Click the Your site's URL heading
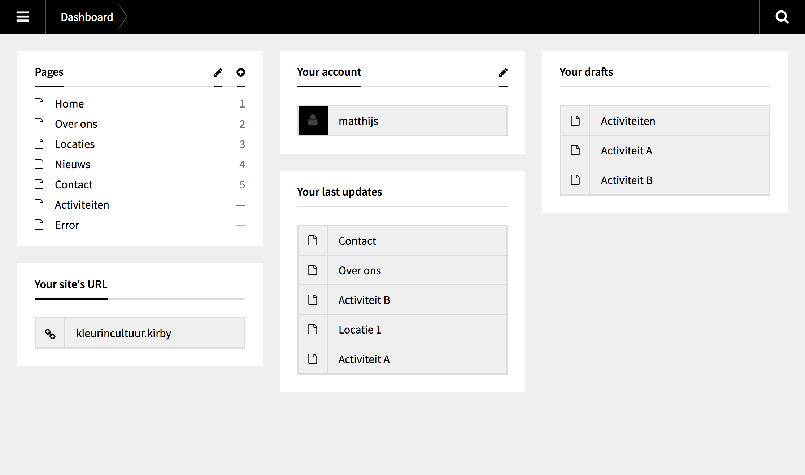 pyautogui.click(x=71, y=284)
